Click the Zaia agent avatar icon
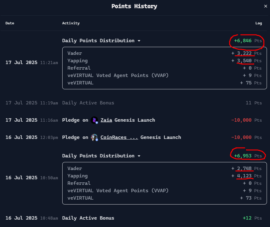270x227 pixels. click(94, 120)
